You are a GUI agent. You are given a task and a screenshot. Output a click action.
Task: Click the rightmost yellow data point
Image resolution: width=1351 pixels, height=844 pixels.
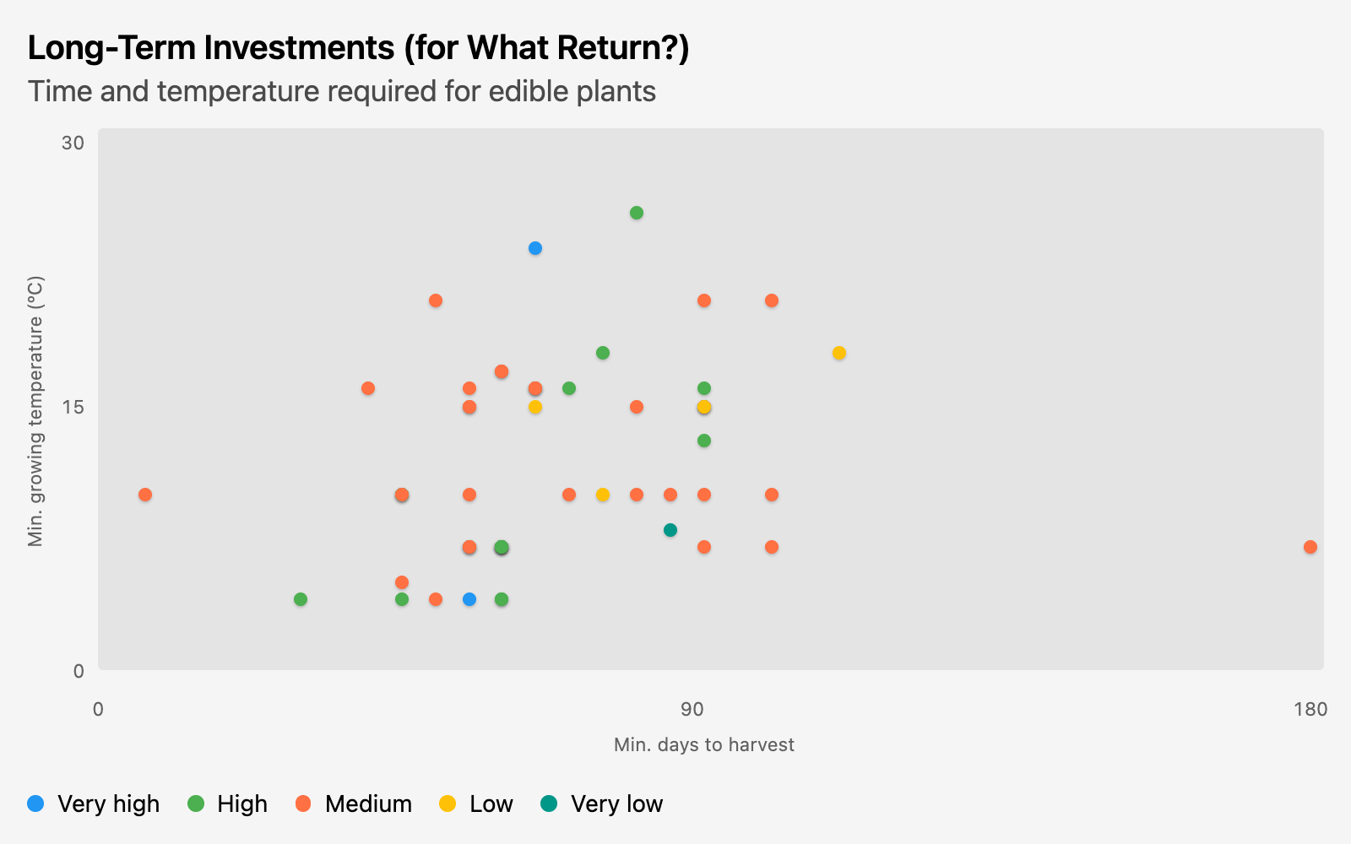point(839,353)
